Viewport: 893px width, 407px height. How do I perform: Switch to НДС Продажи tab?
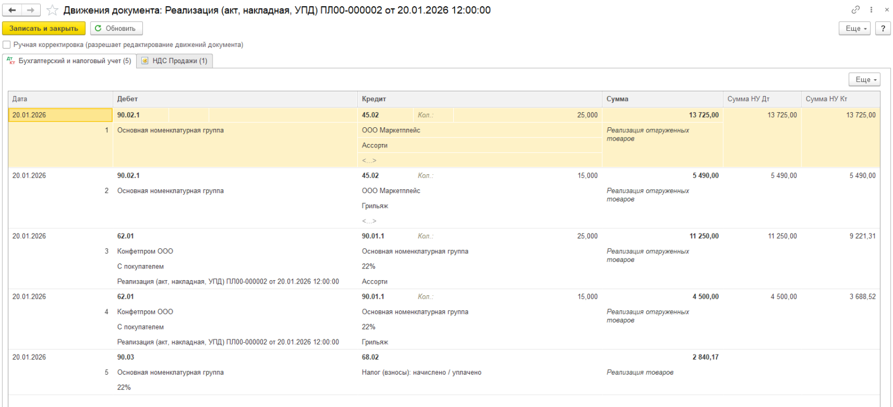174,61
